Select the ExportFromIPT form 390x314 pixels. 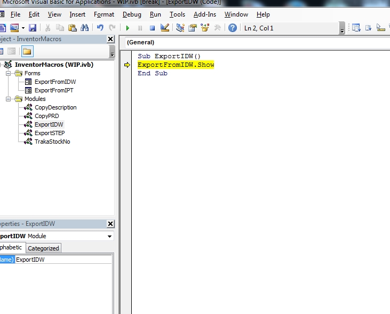tap(54, 90)
